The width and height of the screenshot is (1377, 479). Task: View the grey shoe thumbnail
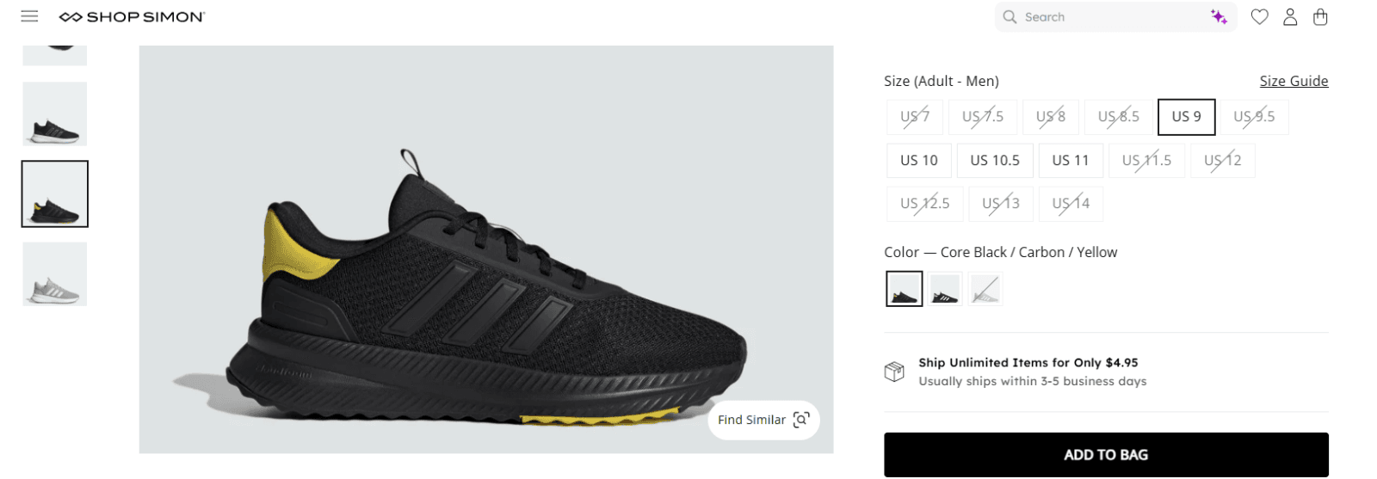tap(55, 274)
